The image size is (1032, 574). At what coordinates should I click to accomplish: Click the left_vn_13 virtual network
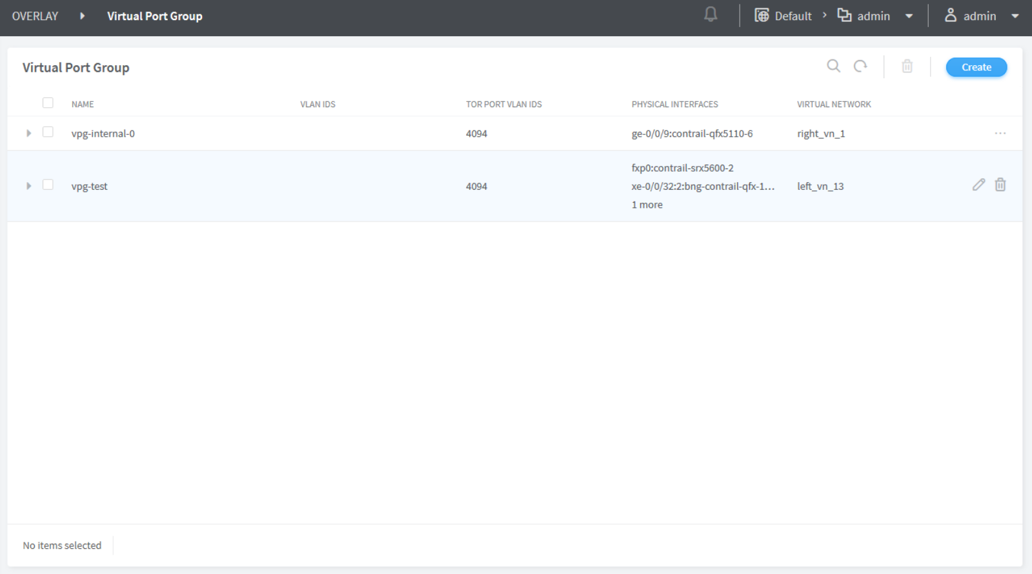[820, 186]
